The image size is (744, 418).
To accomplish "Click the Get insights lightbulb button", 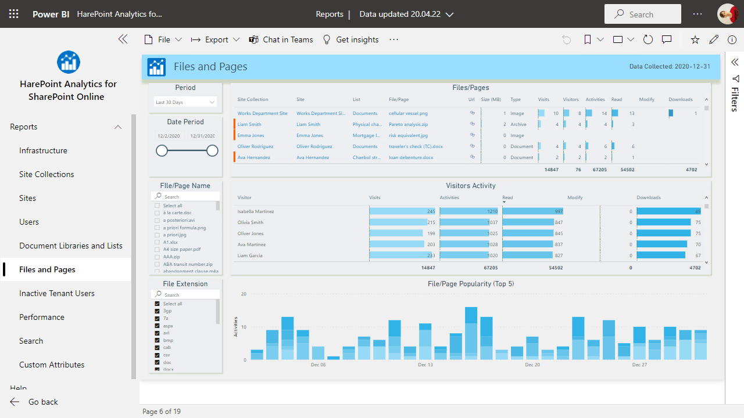I will (350, 39).
